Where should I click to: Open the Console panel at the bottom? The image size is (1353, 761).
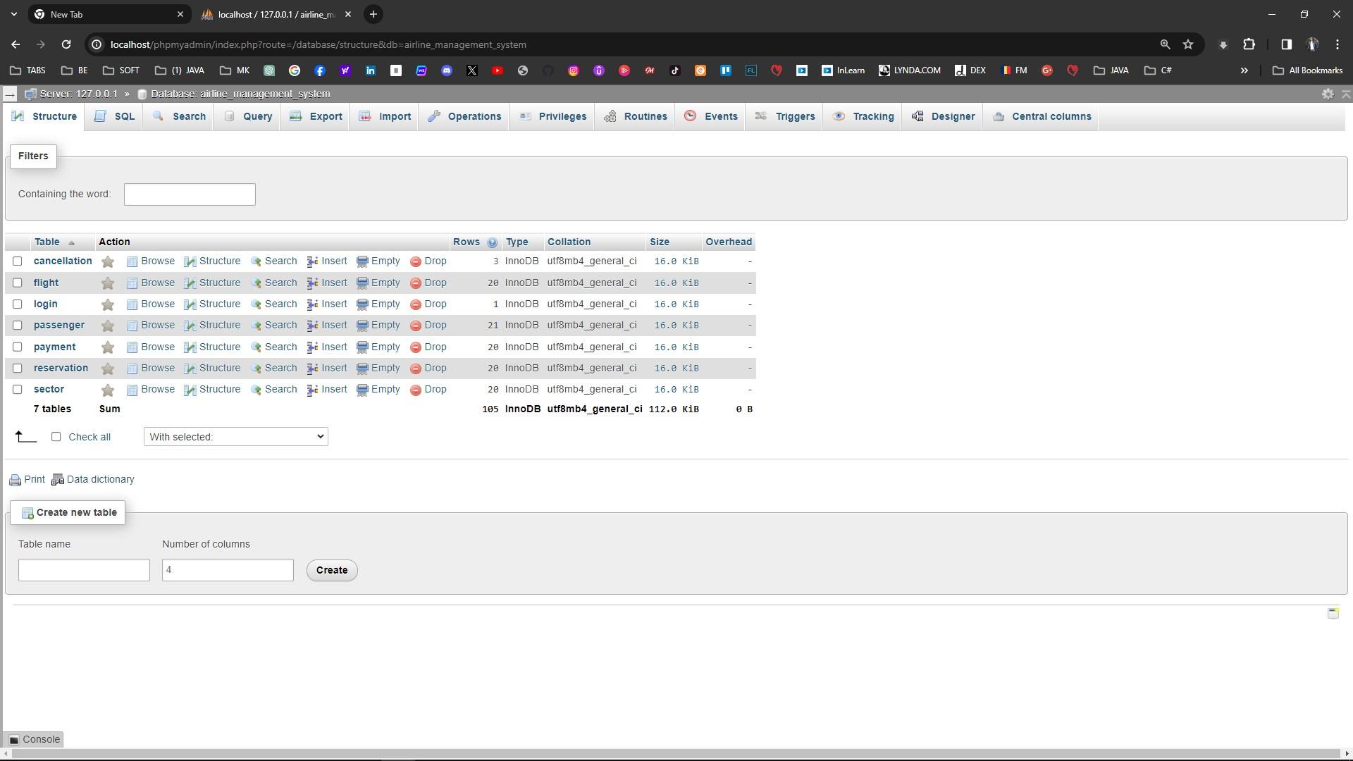click(33, 739)
